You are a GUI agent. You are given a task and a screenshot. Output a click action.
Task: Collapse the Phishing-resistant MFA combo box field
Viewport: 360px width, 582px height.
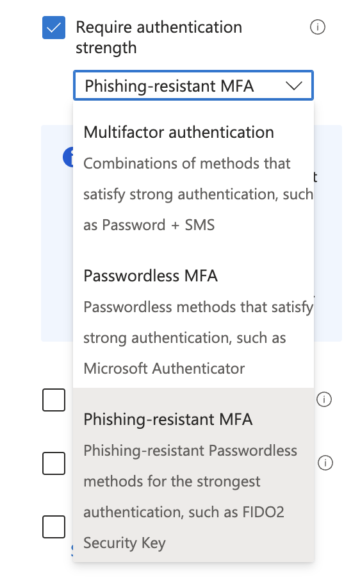193,85
